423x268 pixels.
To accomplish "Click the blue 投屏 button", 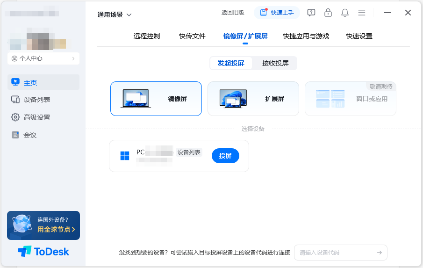I will click(x=225, y=156).
